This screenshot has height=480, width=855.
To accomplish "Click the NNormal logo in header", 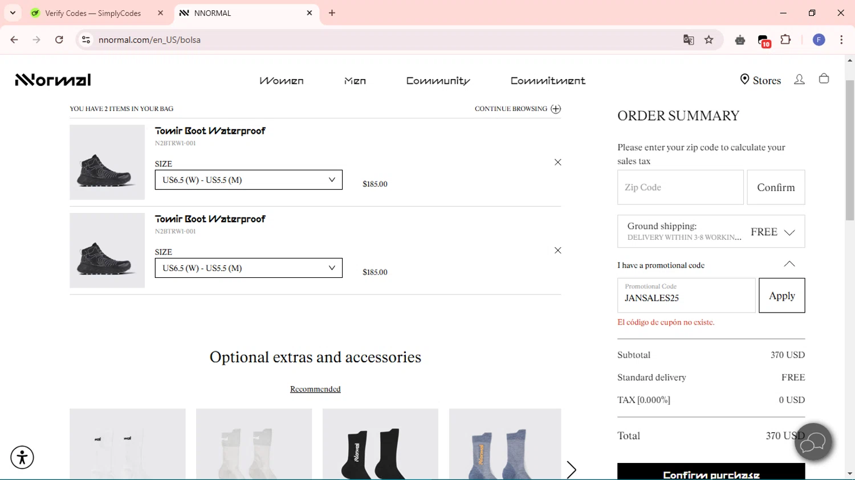I will tap(53, 80).
